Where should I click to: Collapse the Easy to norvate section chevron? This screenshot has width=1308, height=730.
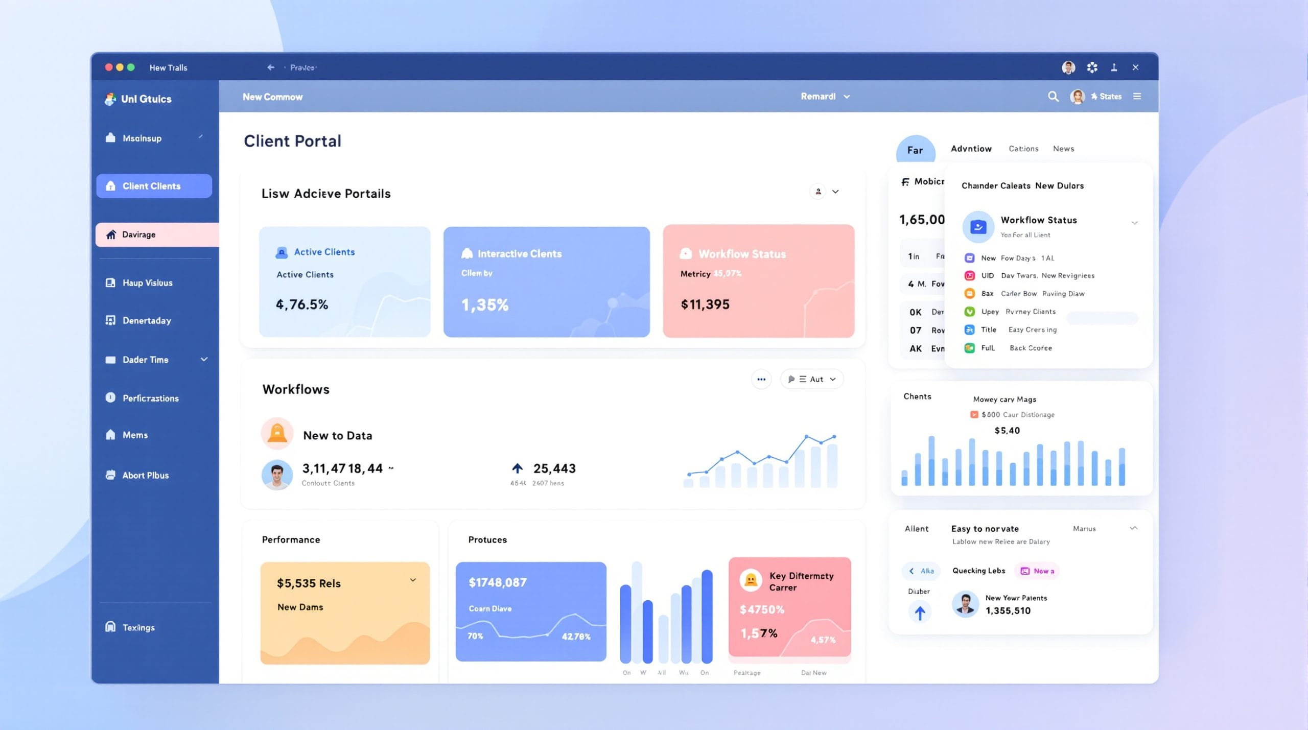click(x=1133, y=528)
